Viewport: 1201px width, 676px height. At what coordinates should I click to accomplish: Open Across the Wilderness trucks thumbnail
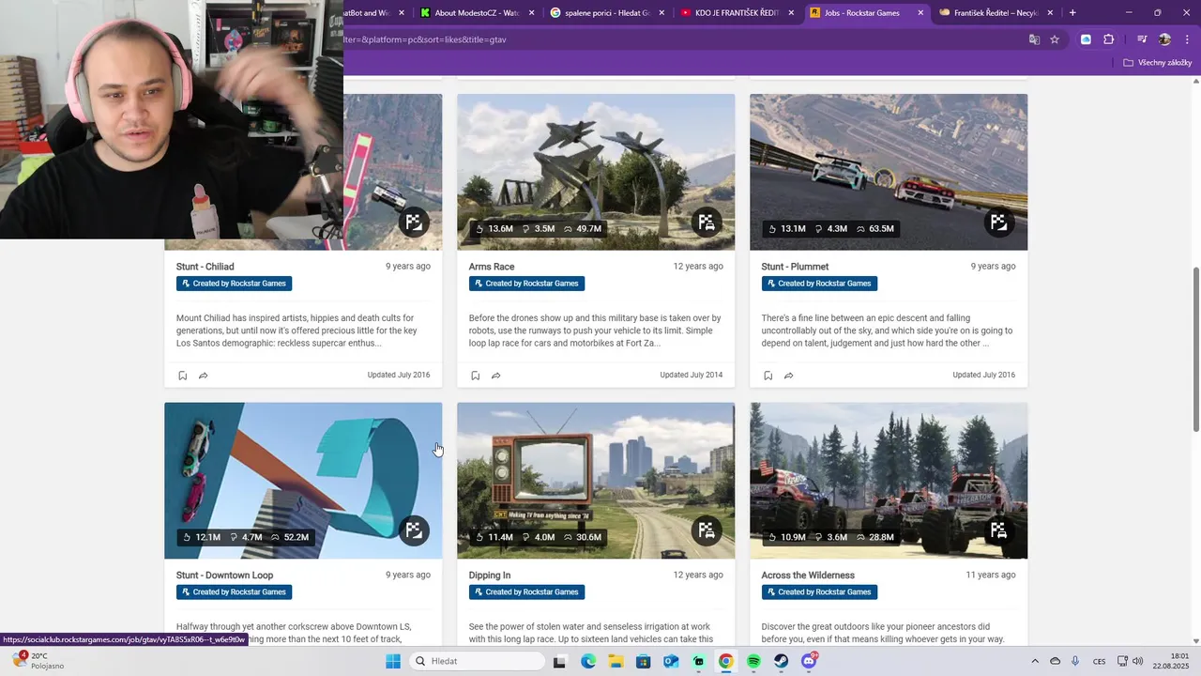[889, 481]
